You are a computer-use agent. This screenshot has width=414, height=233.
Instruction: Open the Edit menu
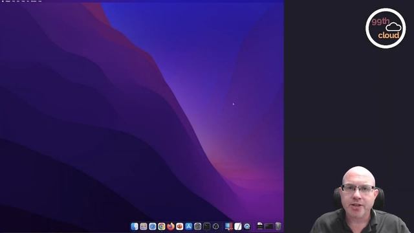click(x=18, y=1)
